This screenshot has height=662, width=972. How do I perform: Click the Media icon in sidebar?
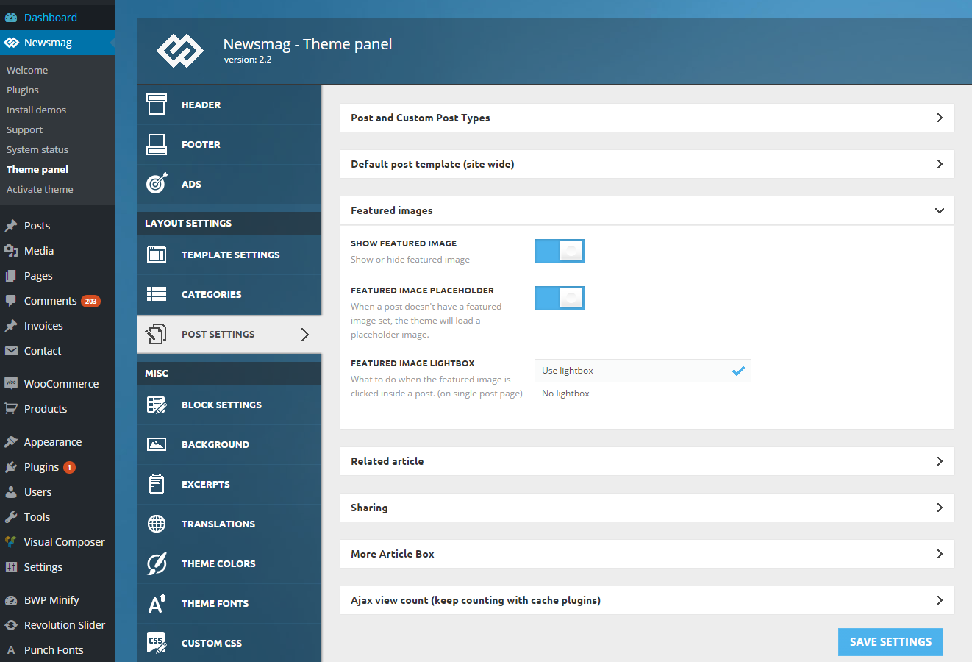11,251
